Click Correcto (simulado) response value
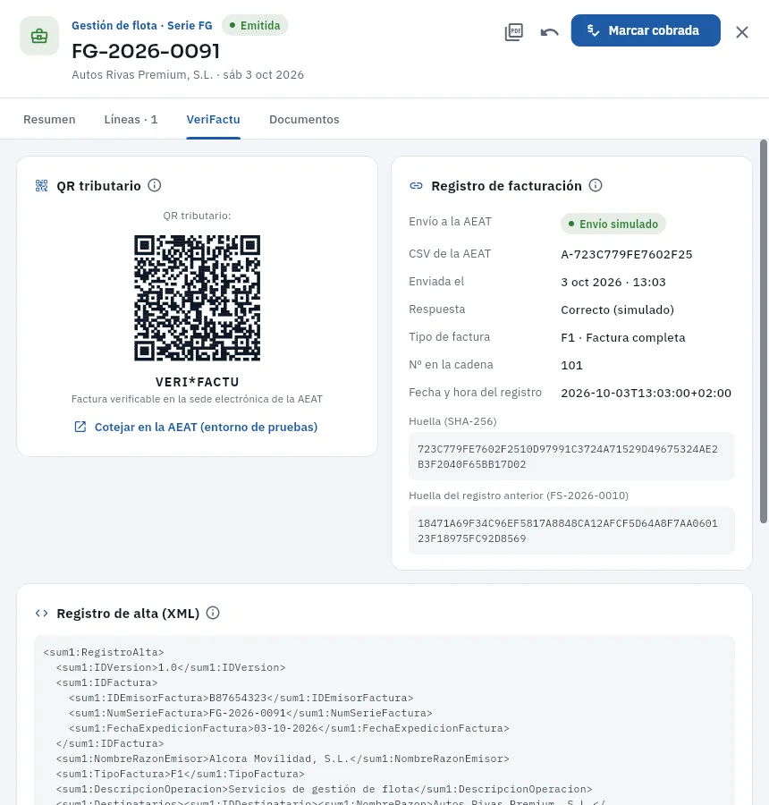 (617, 309)
